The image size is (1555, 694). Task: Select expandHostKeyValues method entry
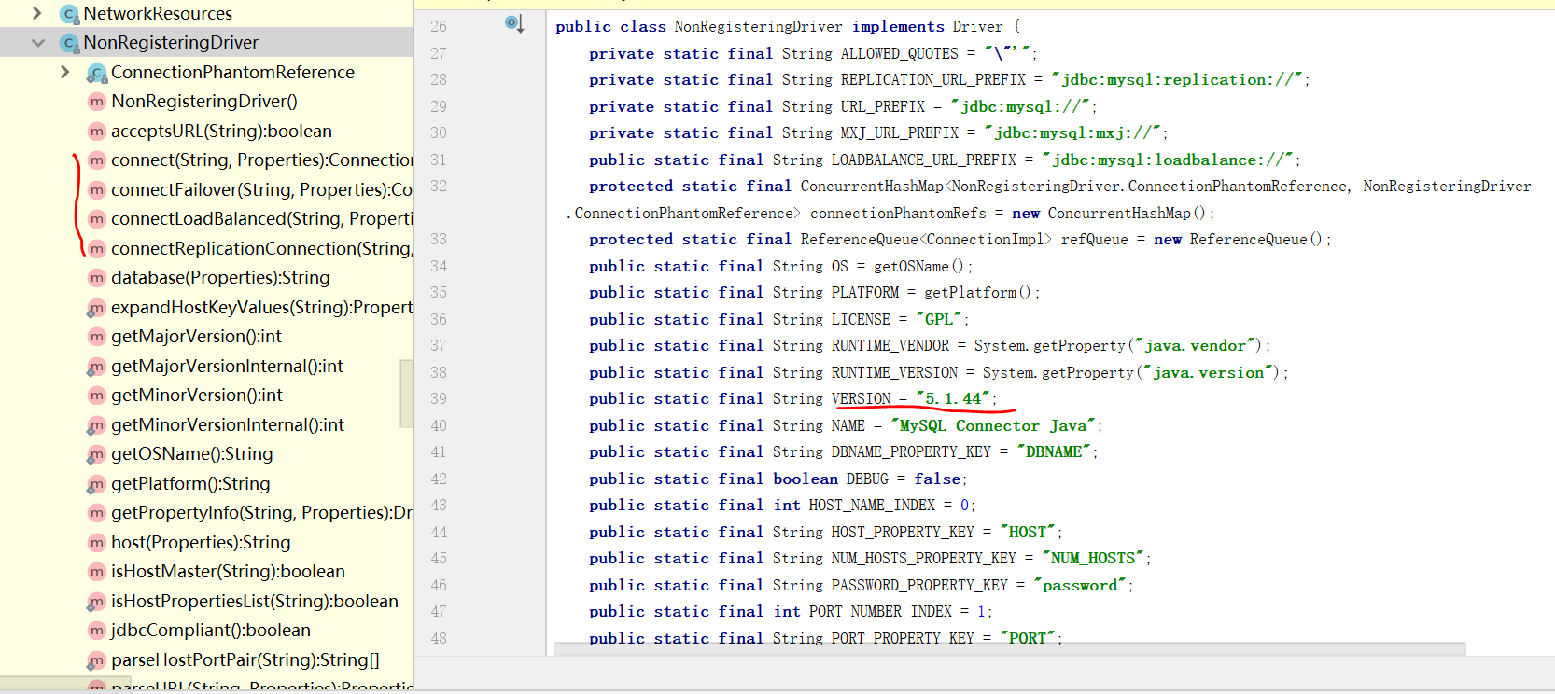(x=262, y=307)
